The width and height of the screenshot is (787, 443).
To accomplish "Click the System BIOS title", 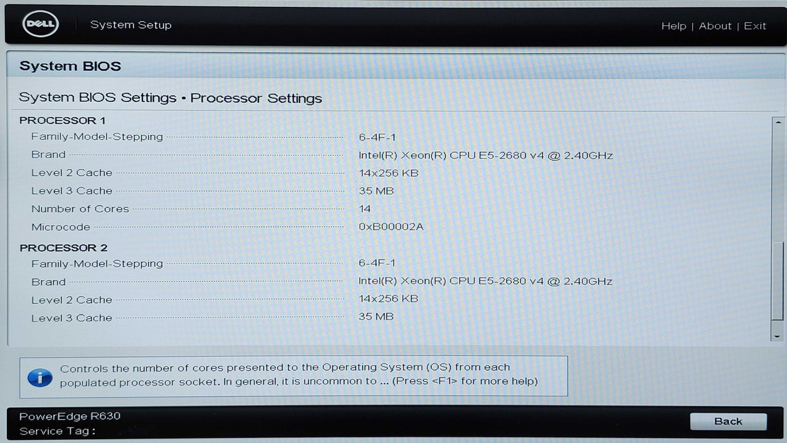I will (70, 66).
